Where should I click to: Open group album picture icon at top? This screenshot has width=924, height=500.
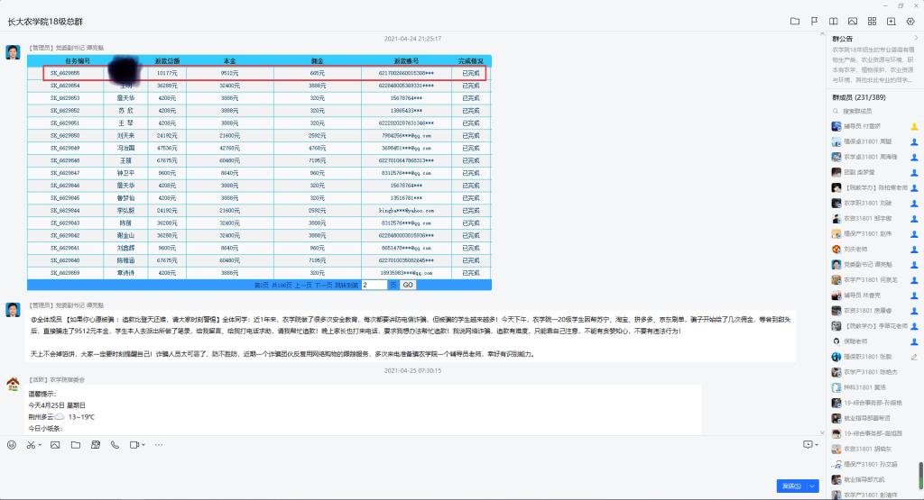pos(852,21)
